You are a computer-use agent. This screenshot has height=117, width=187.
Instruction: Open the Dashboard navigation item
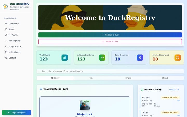point(17,23)
